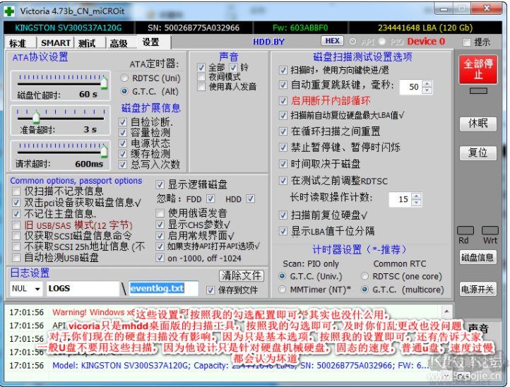This screenshot has width=510, height=387.
Task: Select RDTSC (Uni) ATA timer option
Action: (x=124, y=78)
